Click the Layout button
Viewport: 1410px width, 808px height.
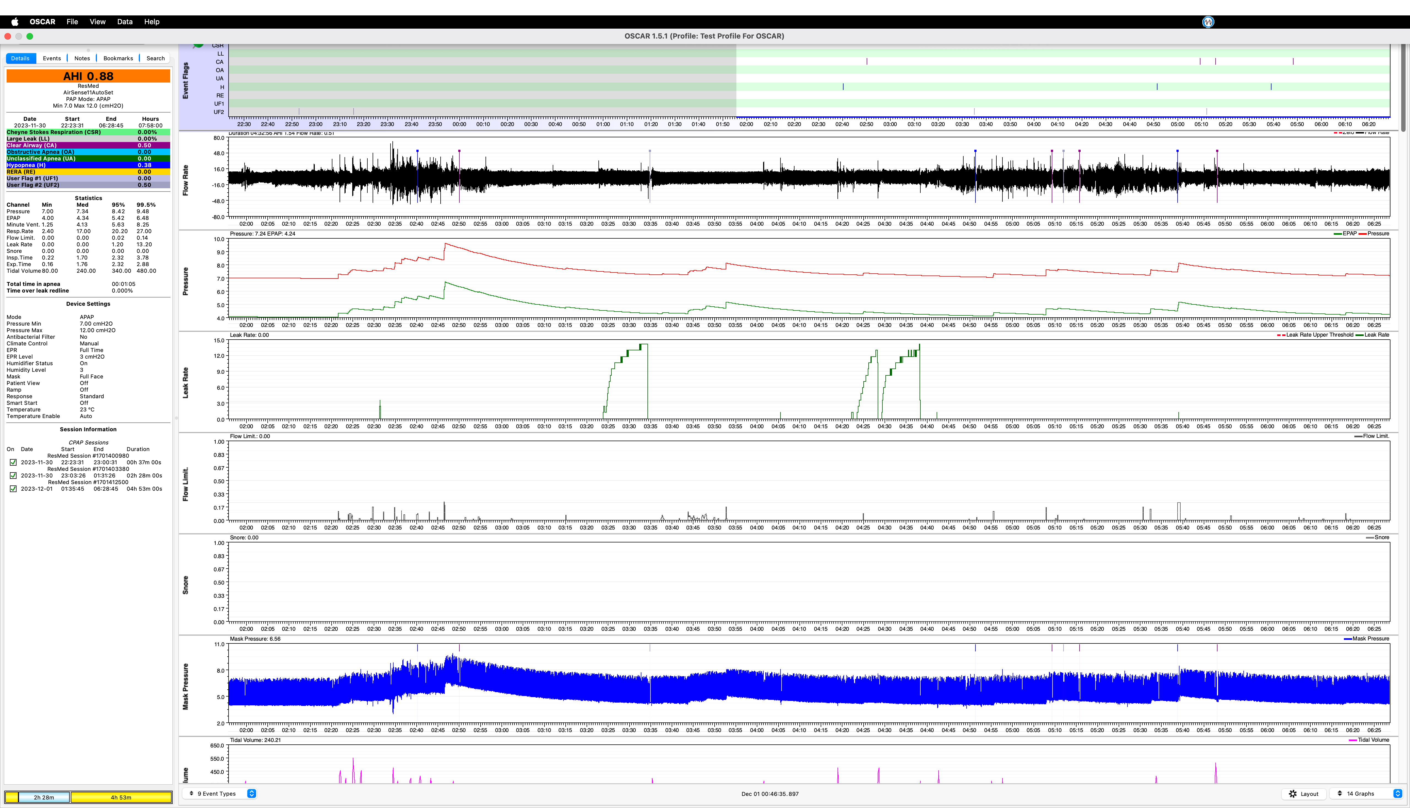1303,794
